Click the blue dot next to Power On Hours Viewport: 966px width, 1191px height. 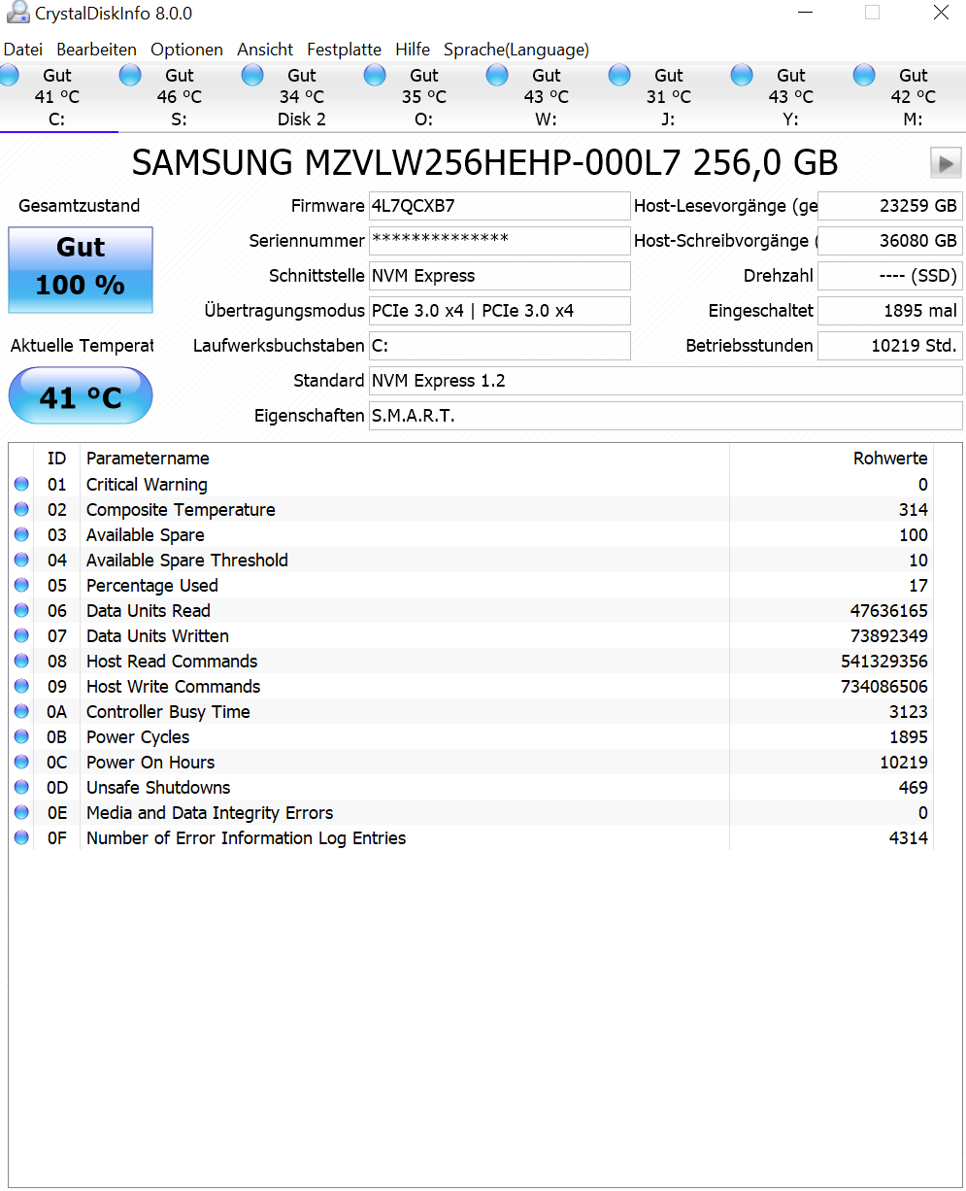20,762
